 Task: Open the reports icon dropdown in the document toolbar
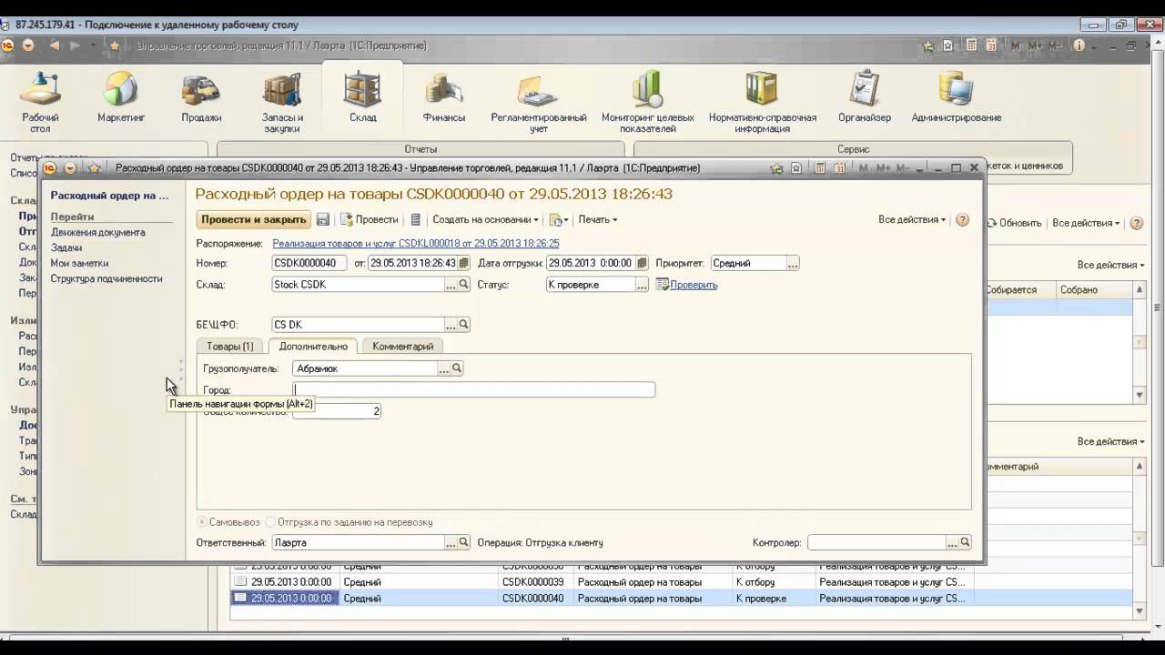[558, 219]
